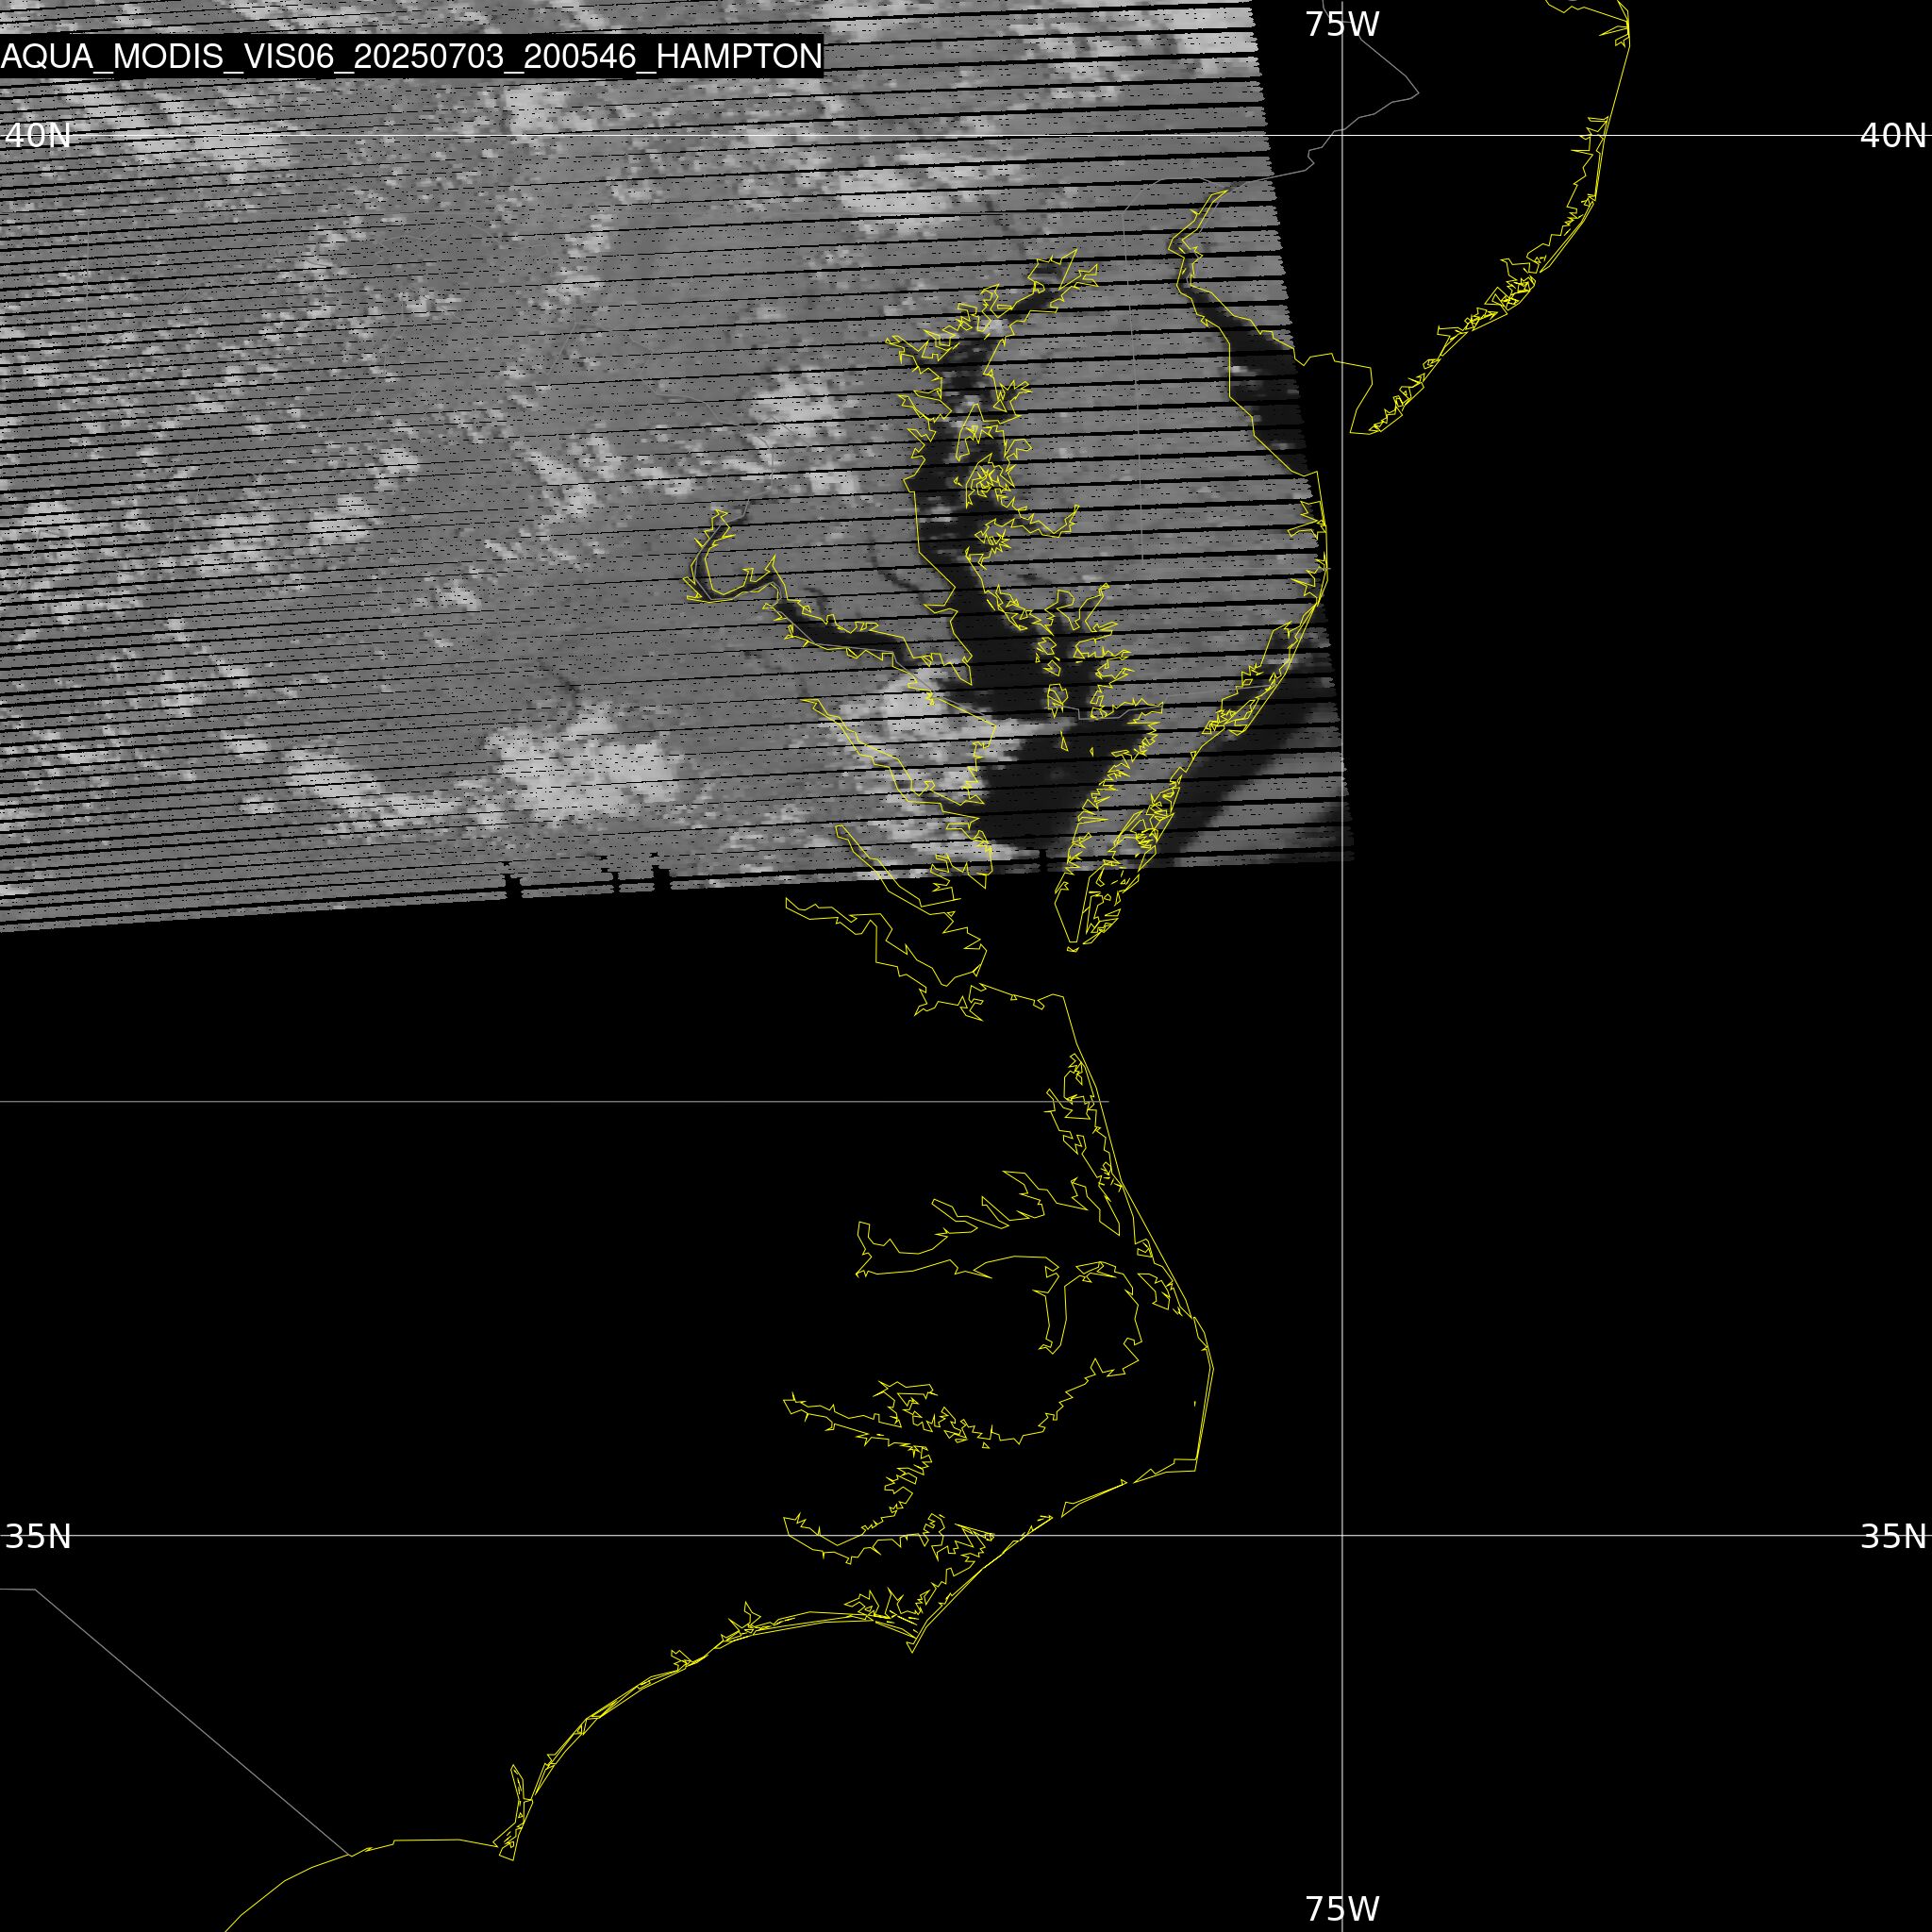
Task: Click the right 40N latitude label
Action: (x=1893, y=135)
